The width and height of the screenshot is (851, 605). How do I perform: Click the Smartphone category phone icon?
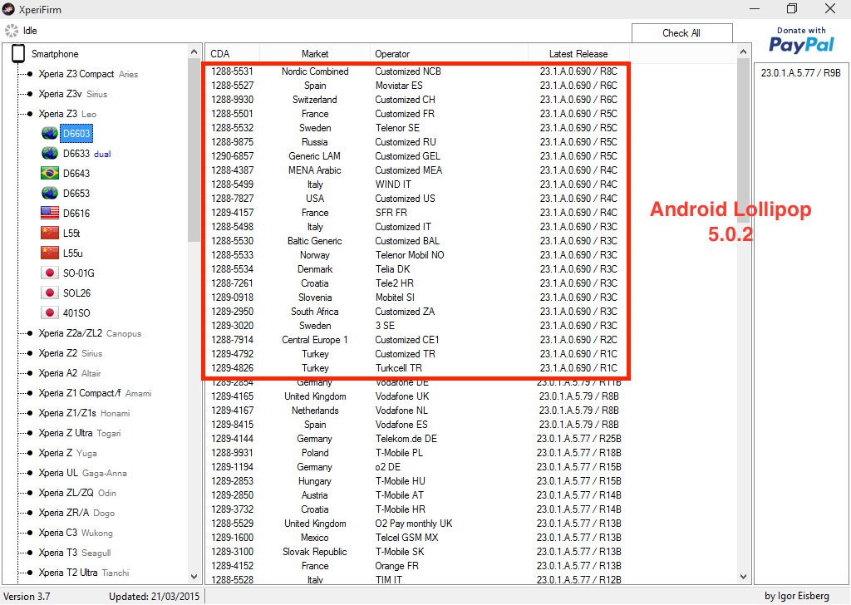click(x=18, y=54)
